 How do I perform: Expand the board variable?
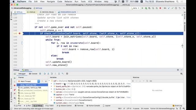pos(51,84)
